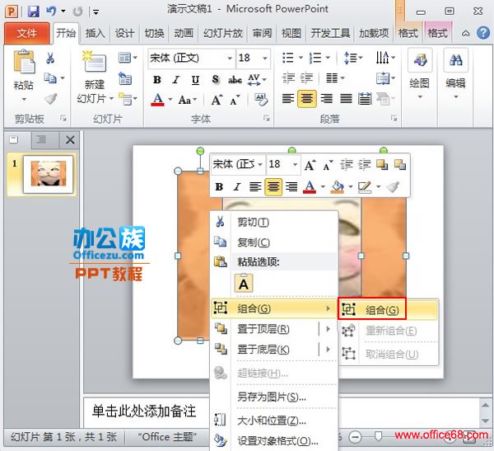Toggle text Shadow in ribbon font group

coord(216,80)
